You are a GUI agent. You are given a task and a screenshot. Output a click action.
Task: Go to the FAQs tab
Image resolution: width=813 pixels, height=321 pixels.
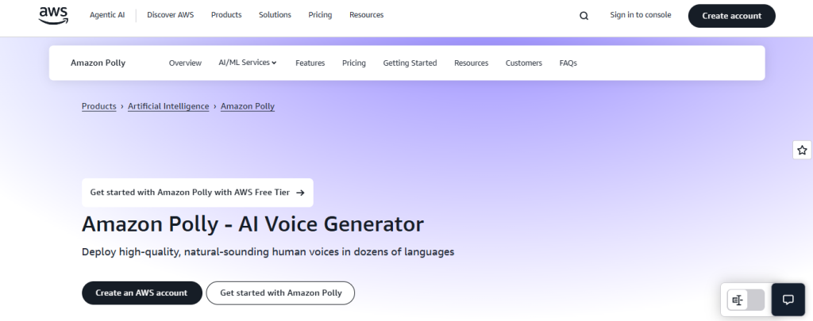568,63
